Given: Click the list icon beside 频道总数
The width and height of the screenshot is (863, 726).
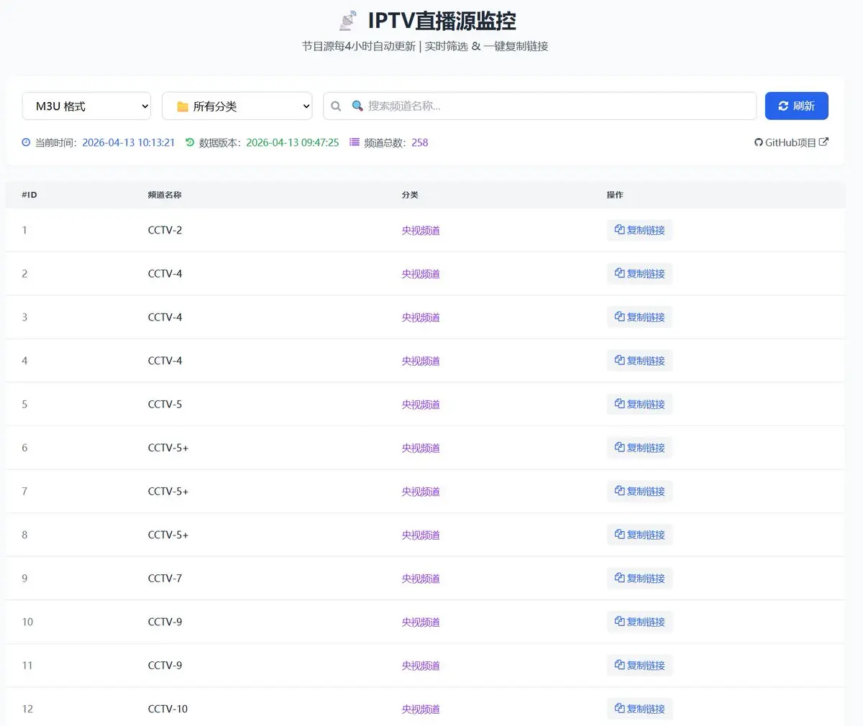Looking at the screenshot, I should 353,142.
